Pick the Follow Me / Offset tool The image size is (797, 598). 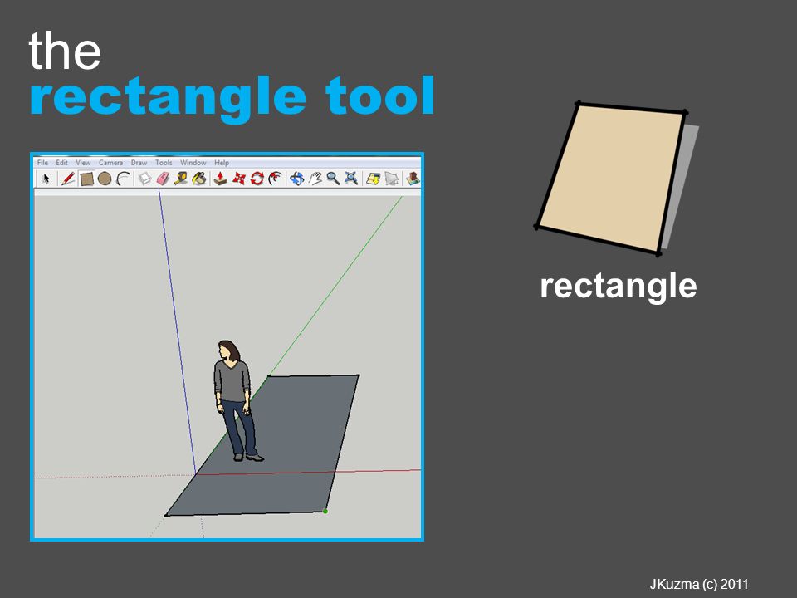pyautogui.click(x=275, y=179)
